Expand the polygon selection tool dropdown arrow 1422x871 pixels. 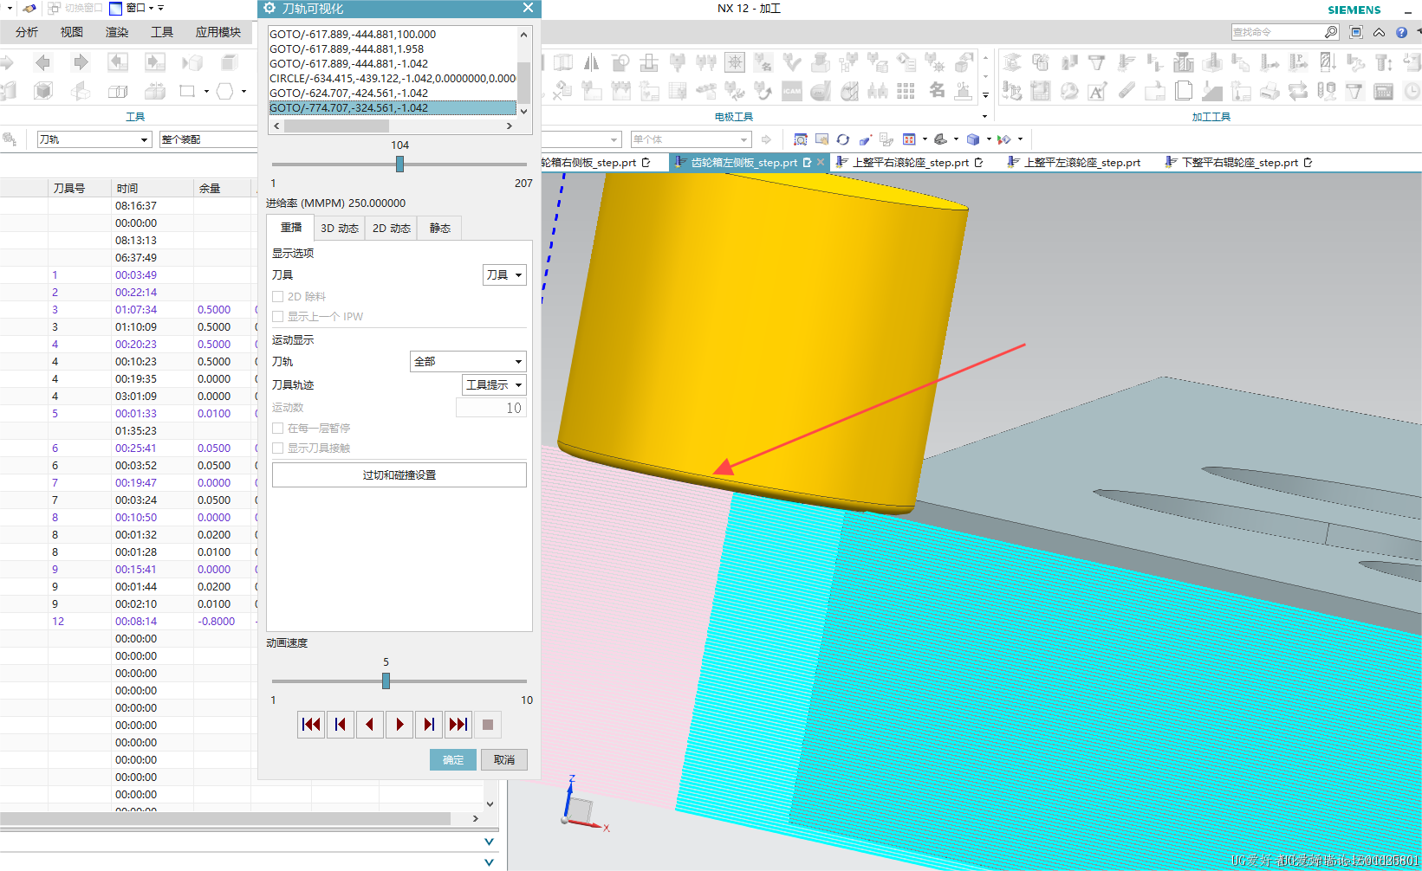[x=244, y=91]
